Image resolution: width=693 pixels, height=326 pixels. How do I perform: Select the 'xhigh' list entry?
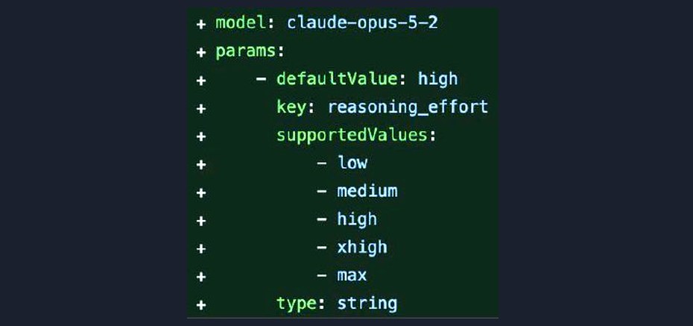362,247
